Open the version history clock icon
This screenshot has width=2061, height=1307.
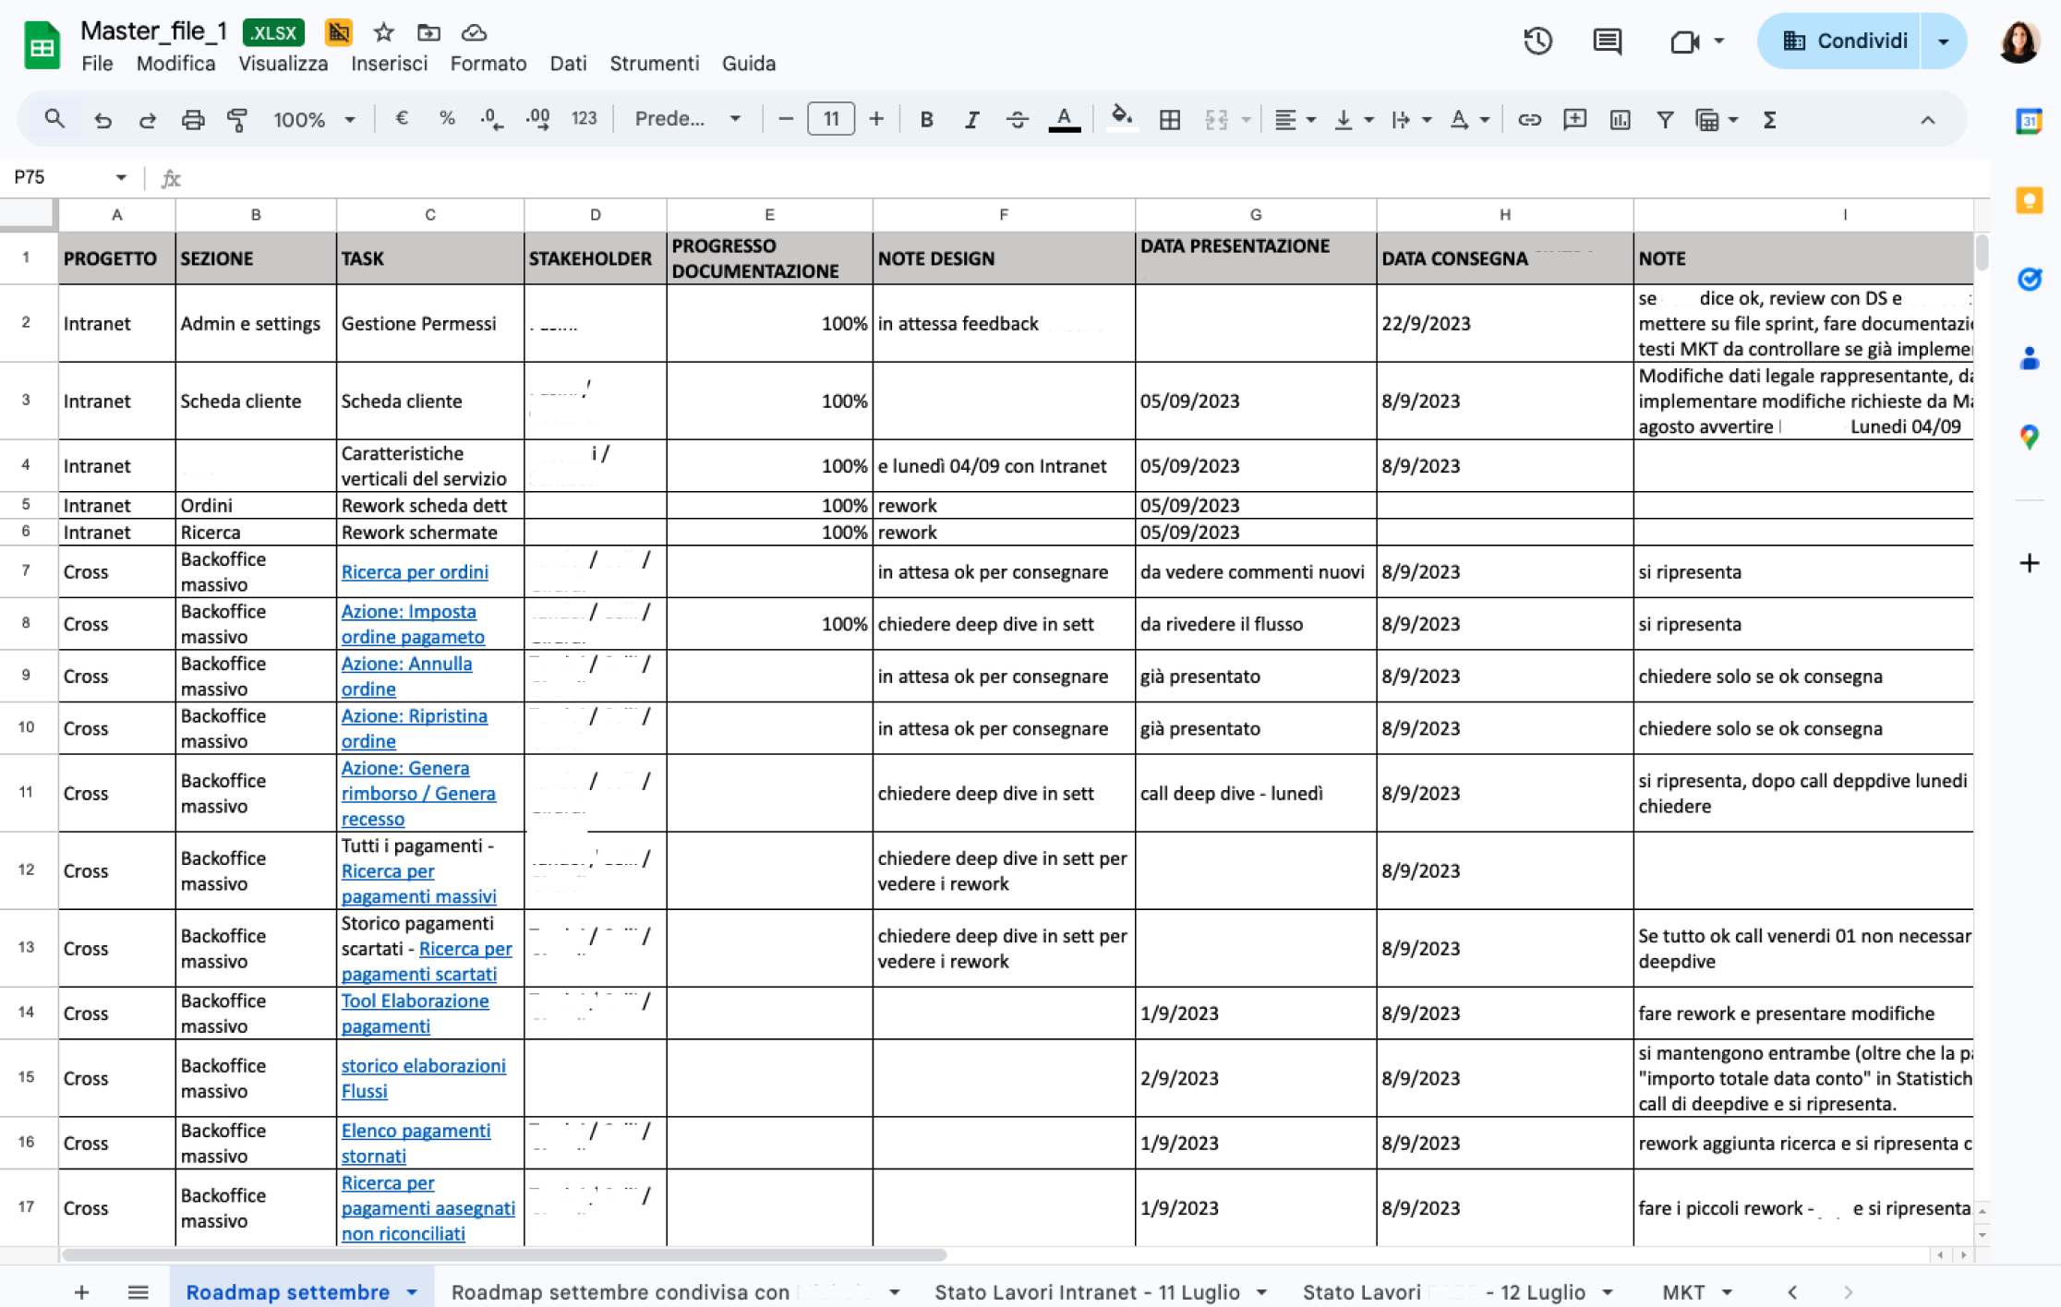click(x=1537, y=42)
